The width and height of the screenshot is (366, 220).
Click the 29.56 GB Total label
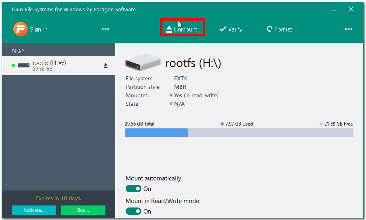140,124
